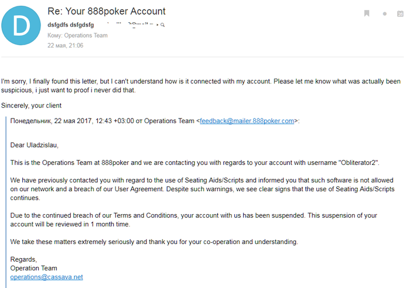Image resolution: width=410 pixels, height=288 pixels.
Task: Open the feedback@mailer.888poker.com link
Action: tap(247, 121)
